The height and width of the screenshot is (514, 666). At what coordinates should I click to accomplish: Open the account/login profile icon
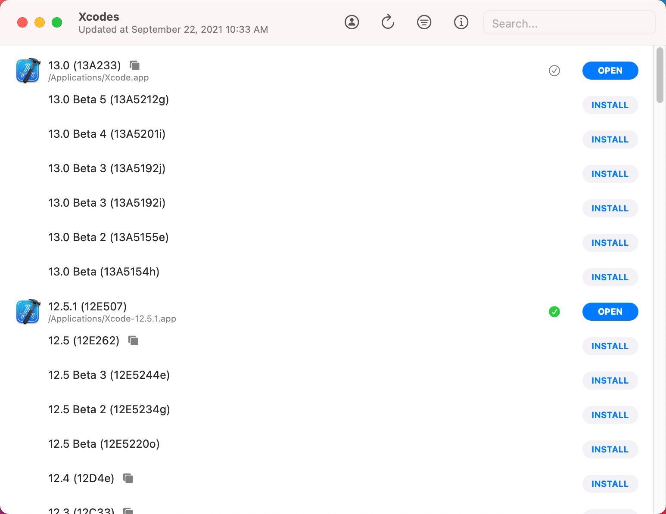tap(352, 22)
